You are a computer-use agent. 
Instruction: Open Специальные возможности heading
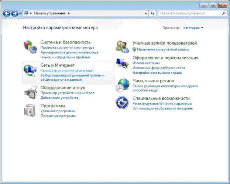161,98
